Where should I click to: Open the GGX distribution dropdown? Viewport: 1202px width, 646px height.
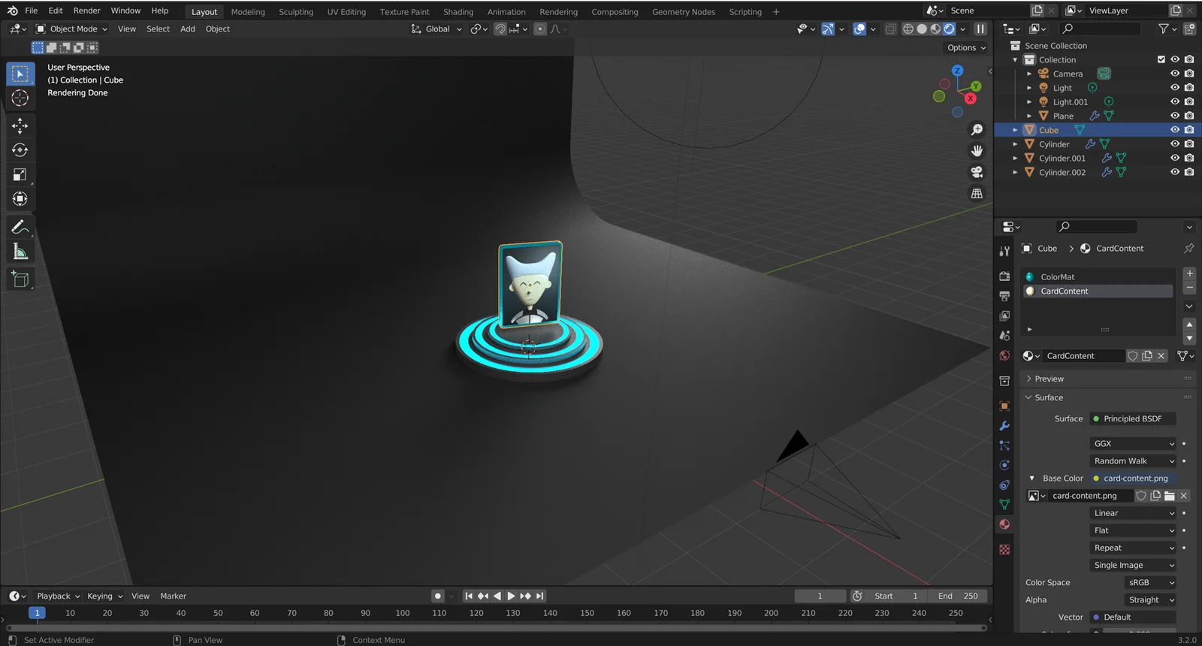[x=1133, y=444]
